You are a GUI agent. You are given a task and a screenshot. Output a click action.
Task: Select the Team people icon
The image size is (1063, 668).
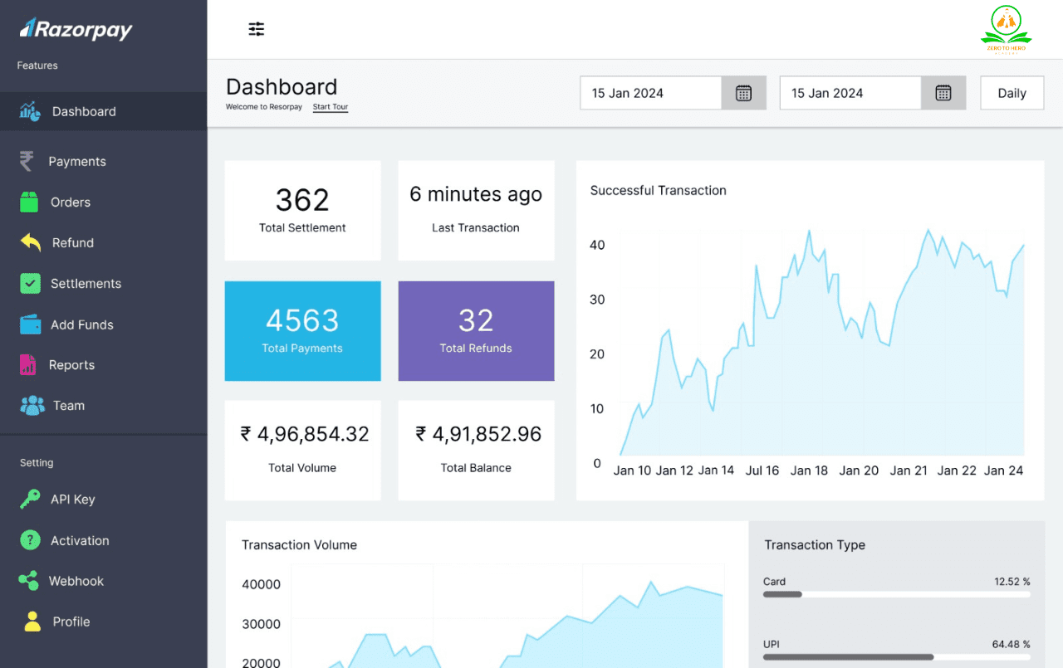(32, 405)
